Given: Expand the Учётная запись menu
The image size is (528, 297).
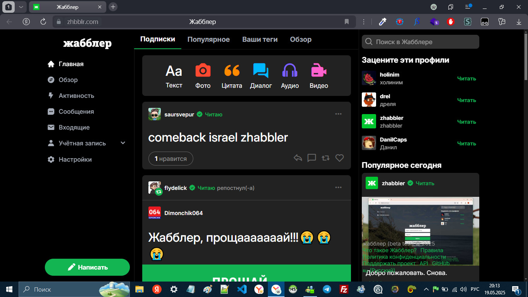Looking at the screenshot, I should tap(123, 143).
